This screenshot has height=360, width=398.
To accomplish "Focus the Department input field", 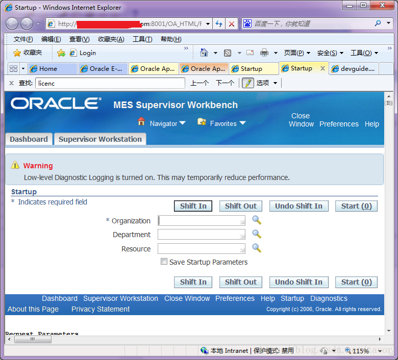I will click(x=202, y=235).
